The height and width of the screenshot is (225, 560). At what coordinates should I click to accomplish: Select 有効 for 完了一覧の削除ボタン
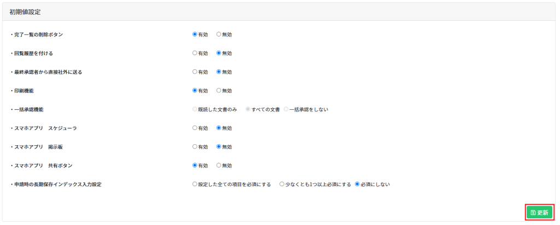195,34
